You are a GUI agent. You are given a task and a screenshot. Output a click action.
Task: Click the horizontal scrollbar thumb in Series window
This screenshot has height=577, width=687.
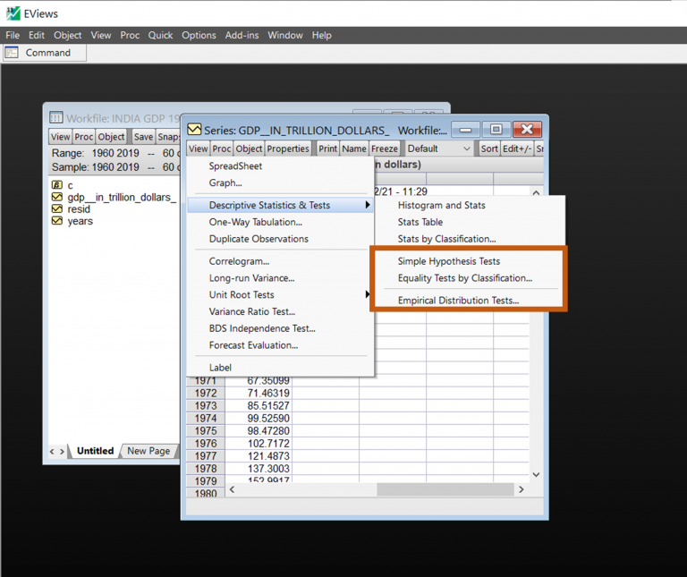445,489
